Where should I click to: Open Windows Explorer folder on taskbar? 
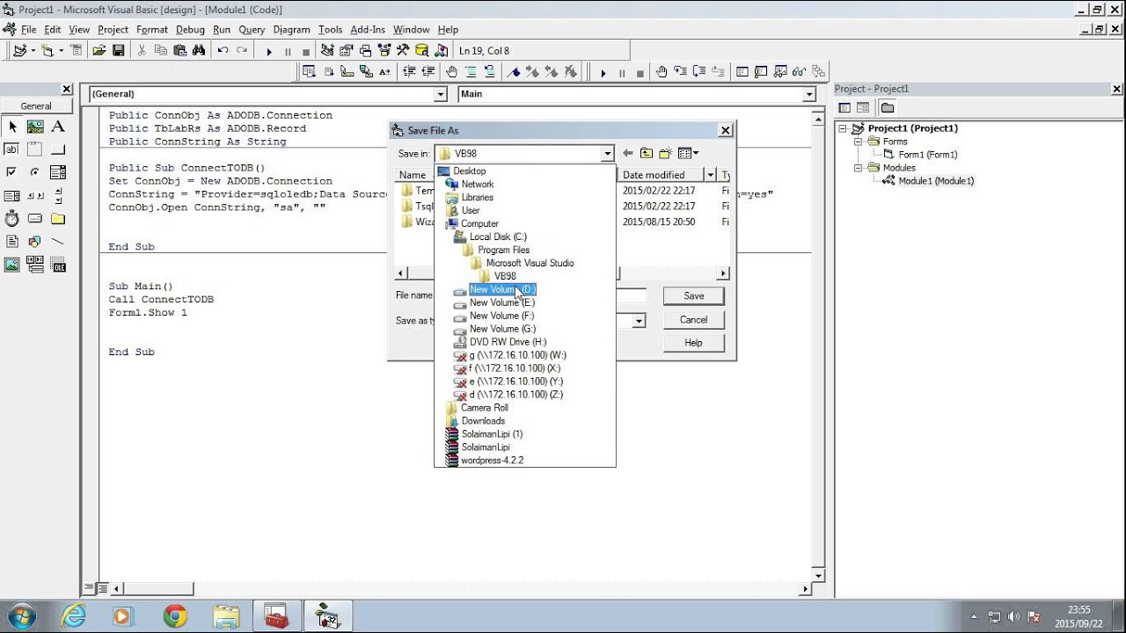226,616
